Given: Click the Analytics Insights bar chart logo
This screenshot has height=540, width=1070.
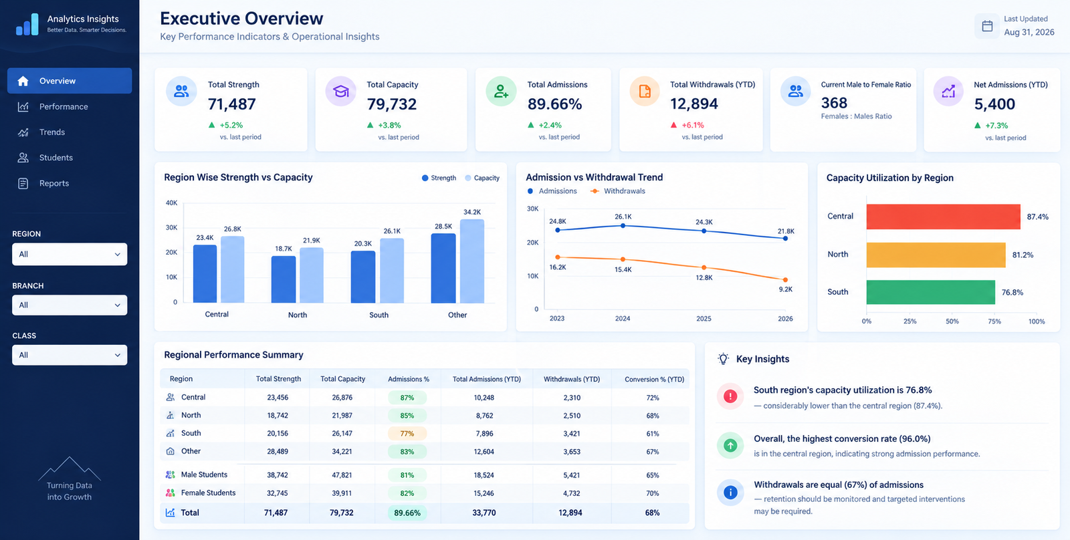Looking at the screenshot, I should point(27,24).
